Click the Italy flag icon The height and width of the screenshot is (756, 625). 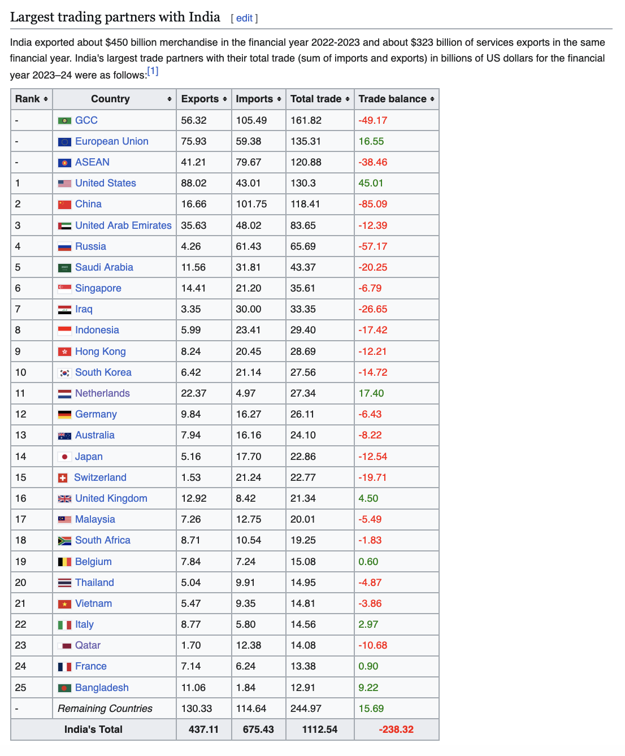click(x=65, y=625)
